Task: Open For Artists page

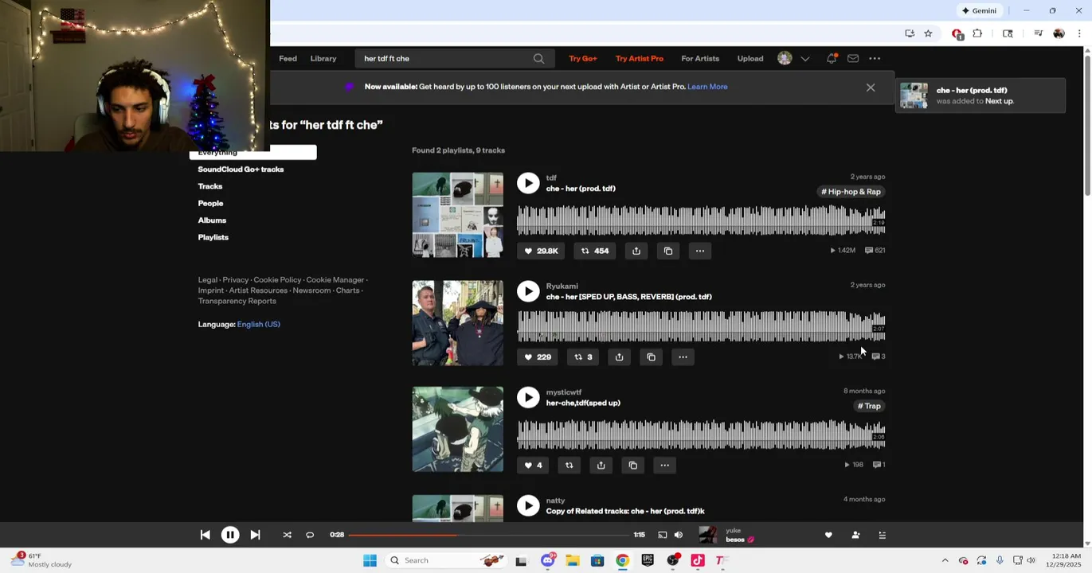Action: [700, 58]
